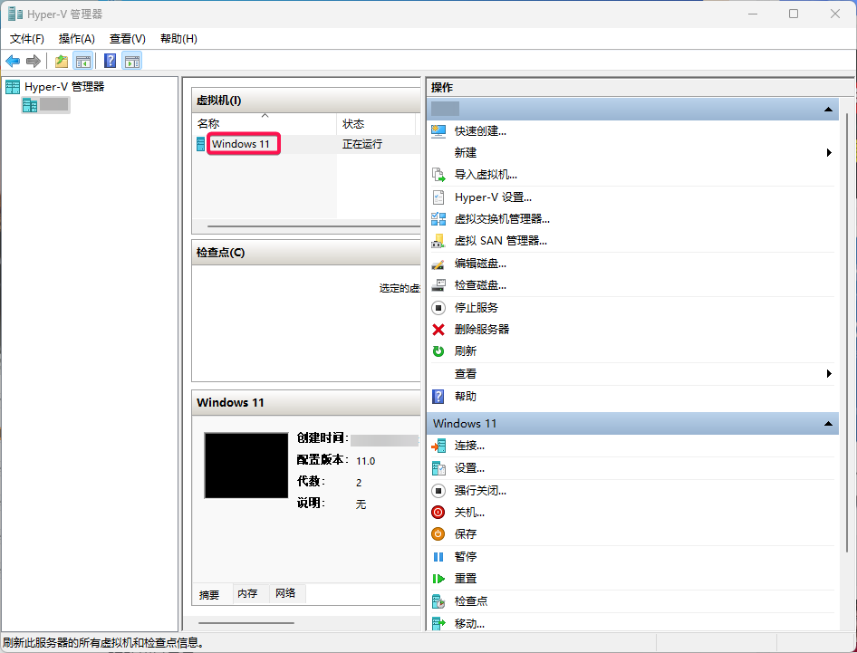
Task: Click the 刷新 refresh icon
Action: (439, 351)
